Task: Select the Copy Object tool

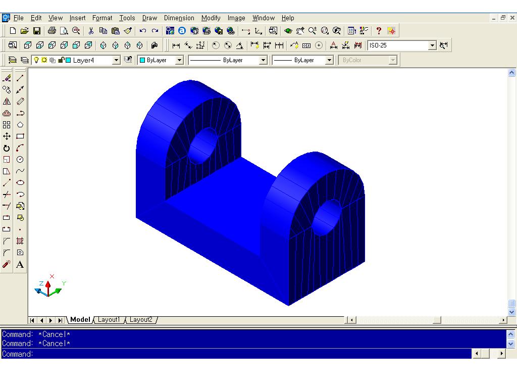Action: [x=7, y=90]
